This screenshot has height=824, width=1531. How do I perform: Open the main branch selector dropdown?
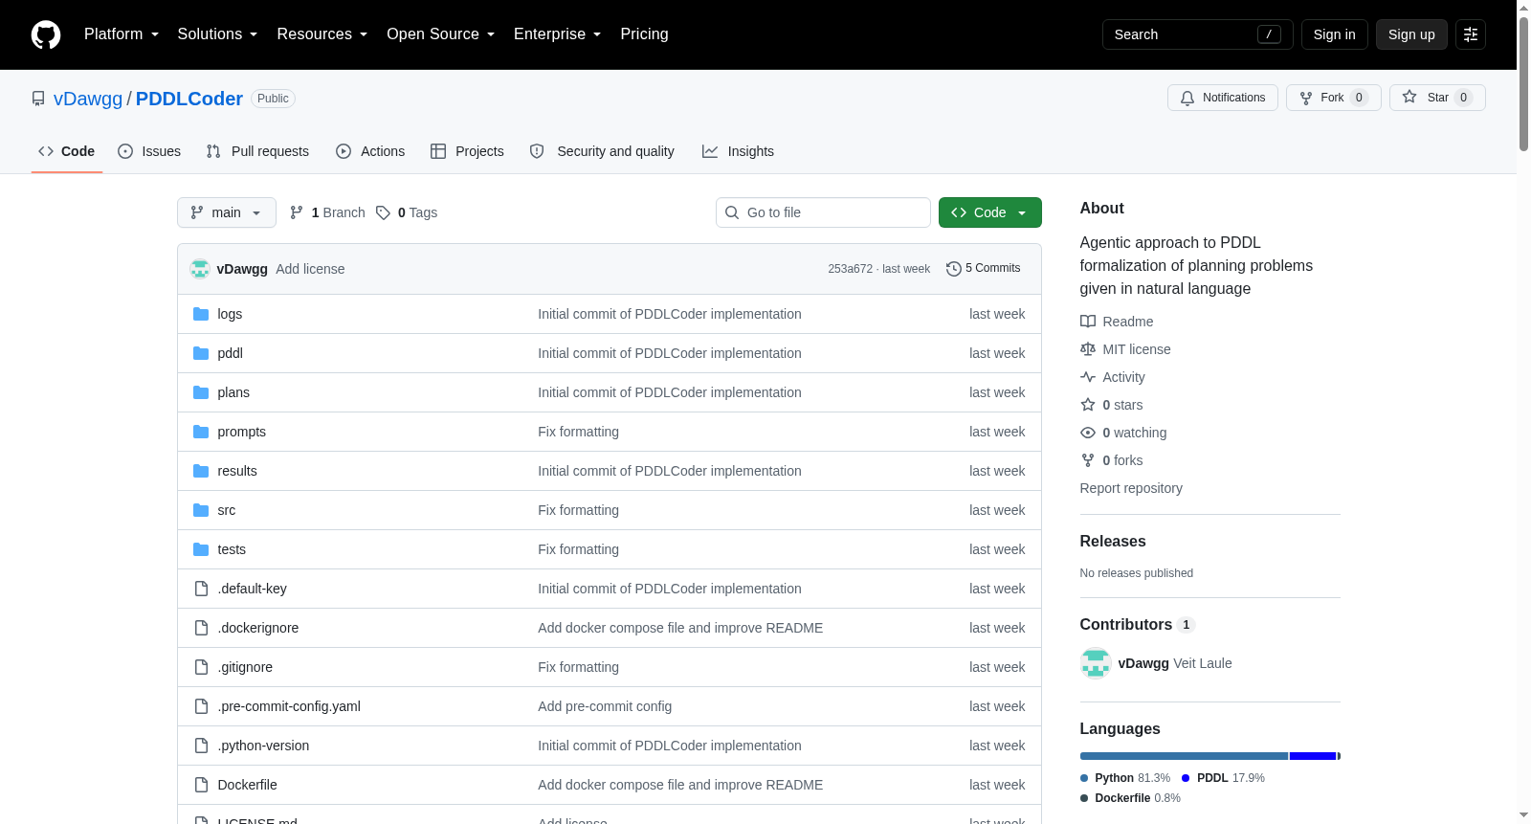coord(227,212)
